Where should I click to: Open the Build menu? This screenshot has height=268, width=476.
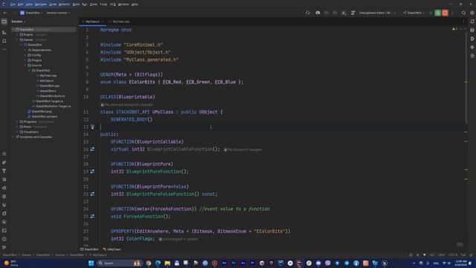click(x=76, y=4)
